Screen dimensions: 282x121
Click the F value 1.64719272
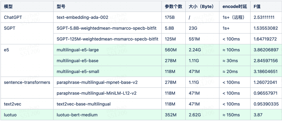click(265, 39)
